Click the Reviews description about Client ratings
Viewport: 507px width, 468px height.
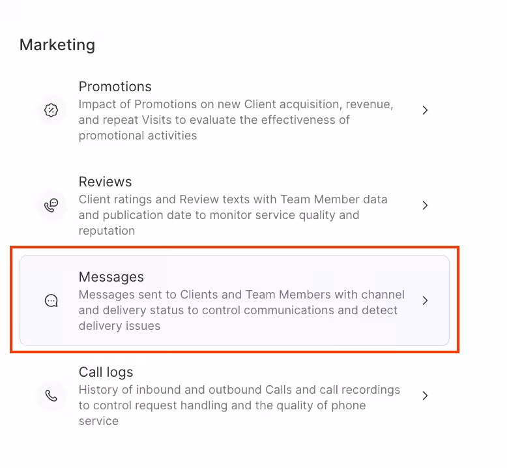click(233, 215)
